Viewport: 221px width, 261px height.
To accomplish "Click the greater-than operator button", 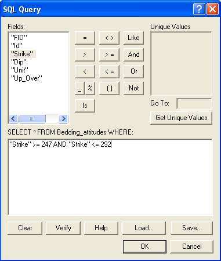I will tap(85, 55).
